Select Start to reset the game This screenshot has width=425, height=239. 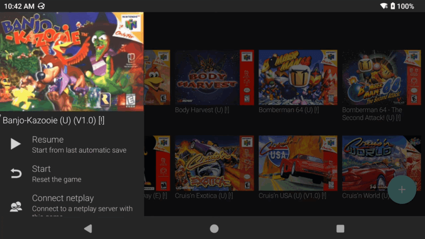point(72,173)
